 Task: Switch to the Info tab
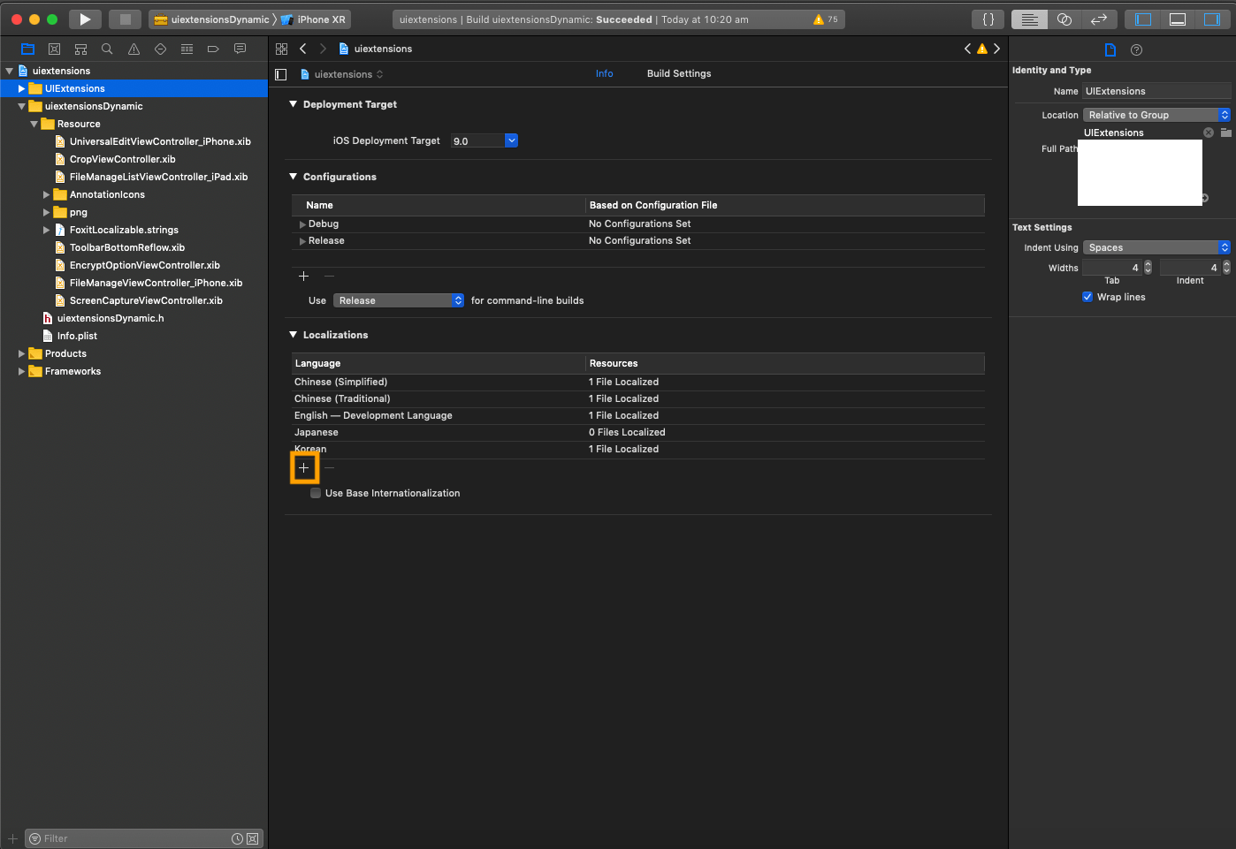tap(604, 74)
